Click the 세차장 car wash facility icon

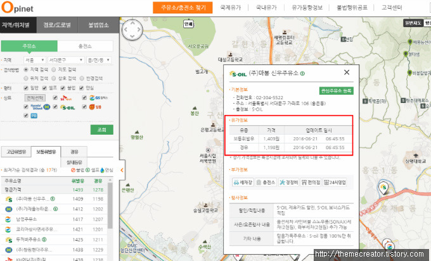click(243, 182)
